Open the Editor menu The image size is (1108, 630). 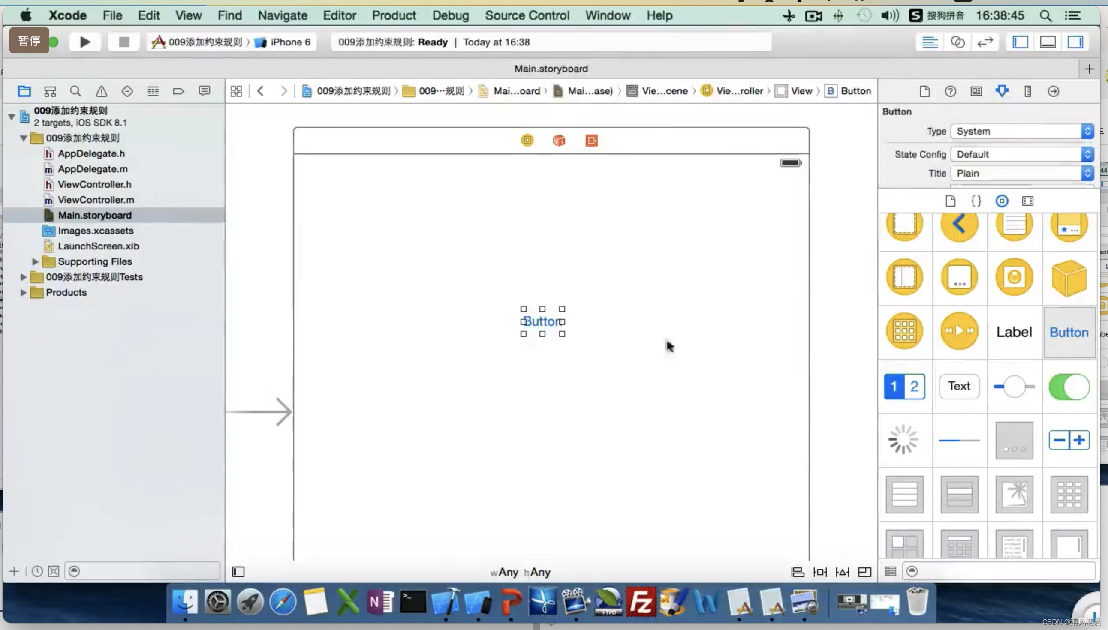[x=339, y=15]
